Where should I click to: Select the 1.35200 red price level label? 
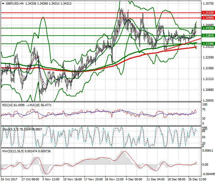click(x=208, y=13)
